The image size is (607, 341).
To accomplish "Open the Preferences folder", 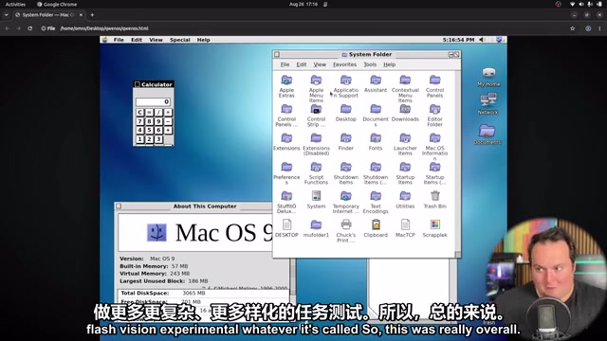I will coord(286,168).
